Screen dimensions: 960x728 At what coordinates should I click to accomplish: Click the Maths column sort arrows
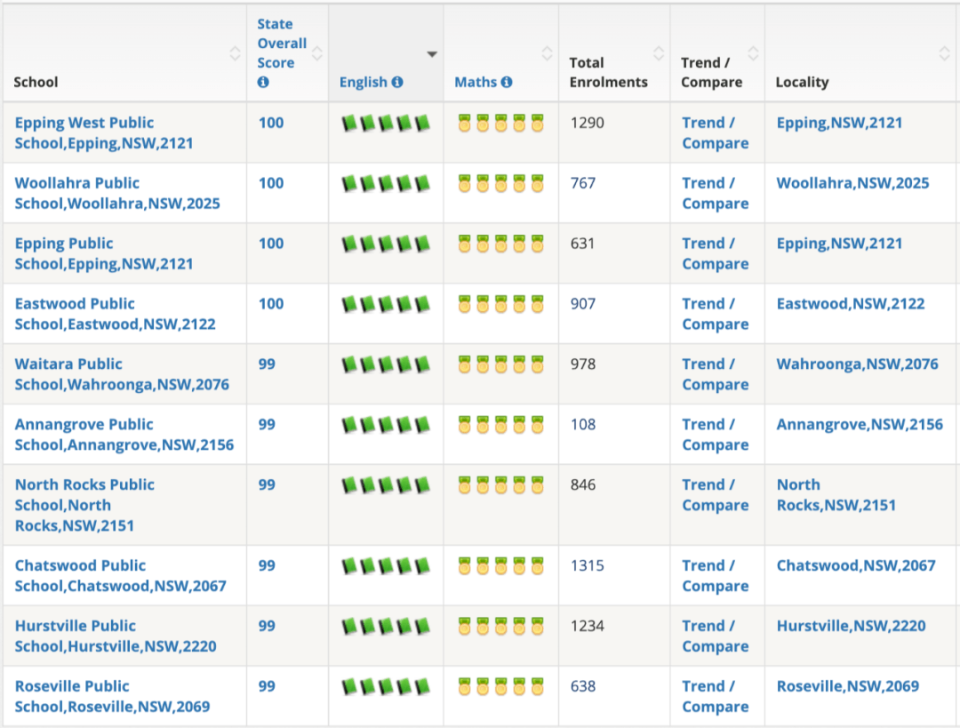tap(548, 53)
